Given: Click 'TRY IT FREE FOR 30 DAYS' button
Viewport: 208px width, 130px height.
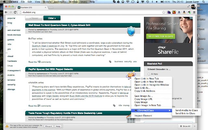Looking at the screenshot, I should tap(161, 36).
